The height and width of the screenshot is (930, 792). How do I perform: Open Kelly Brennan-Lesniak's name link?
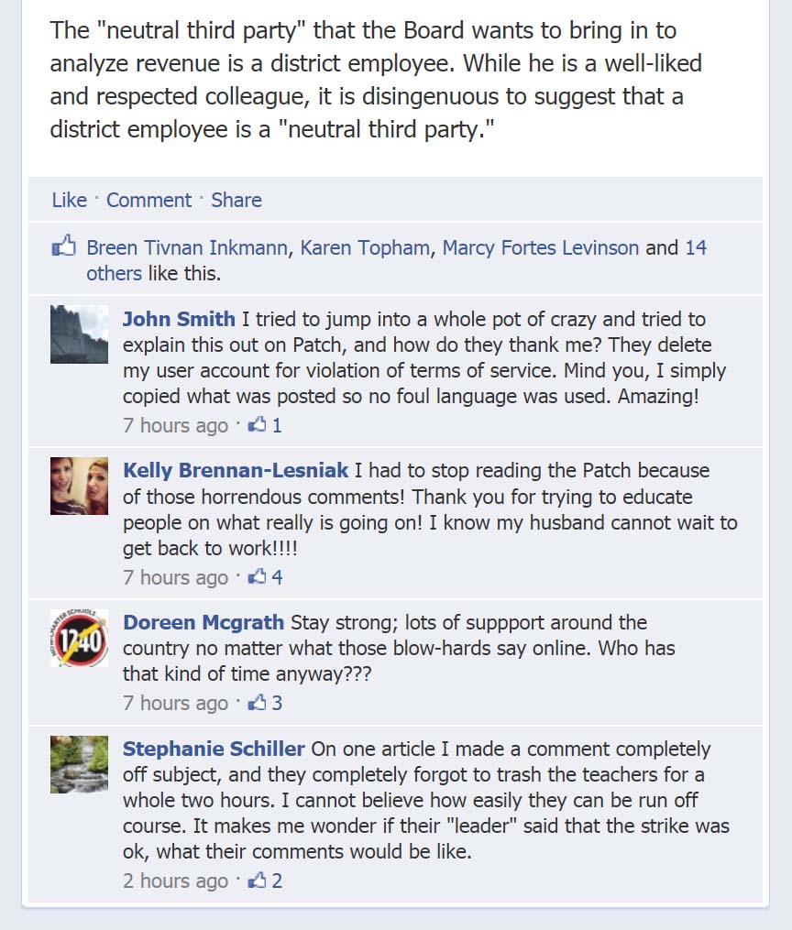click(236, 470)
